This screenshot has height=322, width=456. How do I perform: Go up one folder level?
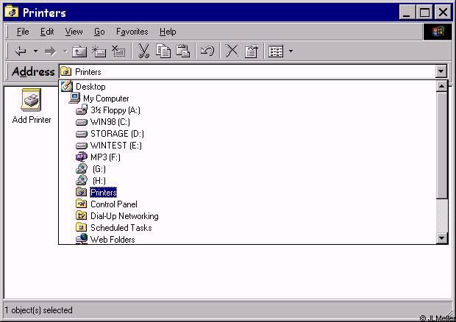click(x=79, y=51)
